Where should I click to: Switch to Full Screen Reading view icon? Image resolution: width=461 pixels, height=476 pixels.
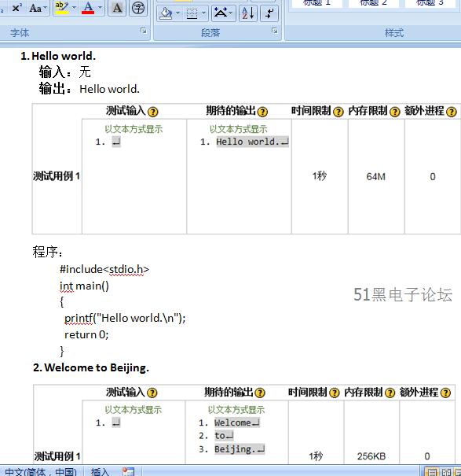click(x=446, y=472)
